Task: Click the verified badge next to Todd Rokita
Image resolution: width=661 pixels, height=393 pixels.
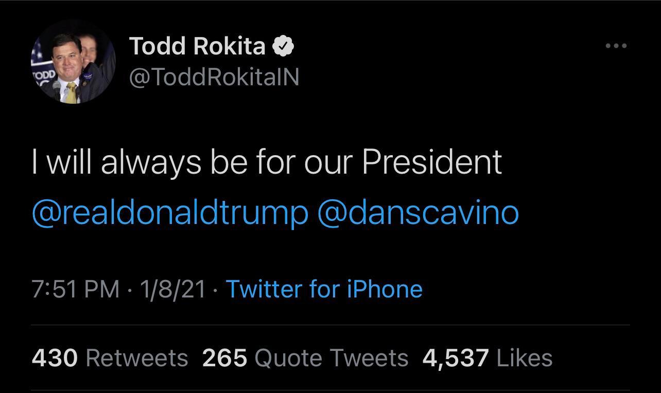Action: 284,45
